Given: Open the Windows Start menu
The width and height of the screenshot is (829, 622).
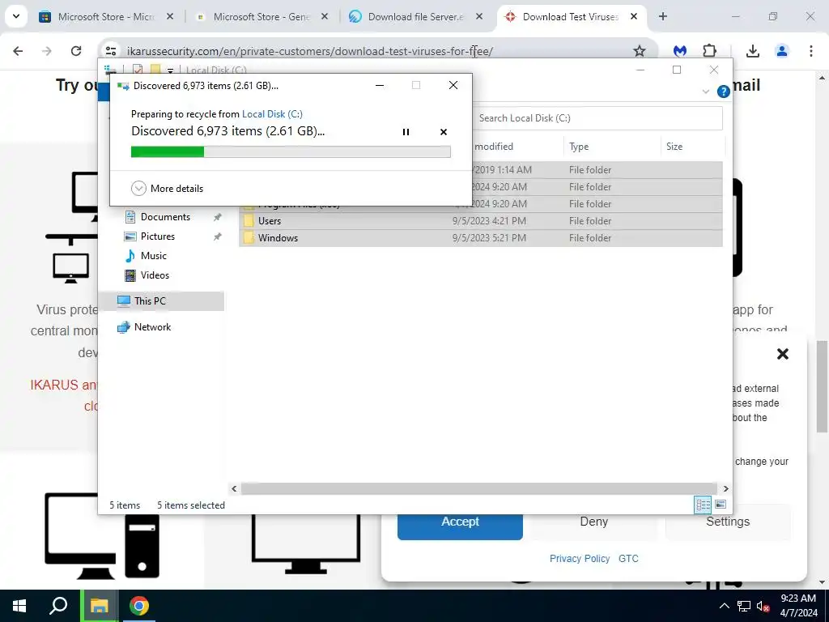Looking at the screenshot, I should pos(19,606).
